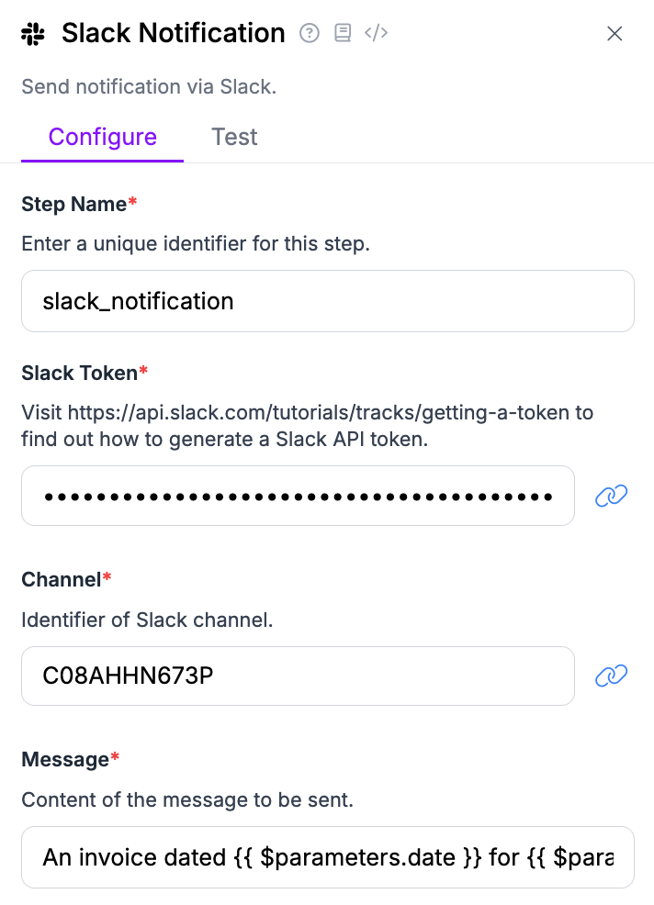This screenshot has width=654, height=905.
Task: Click the Channel field containing C08AHHN673P
Action: tap(298, 676)
